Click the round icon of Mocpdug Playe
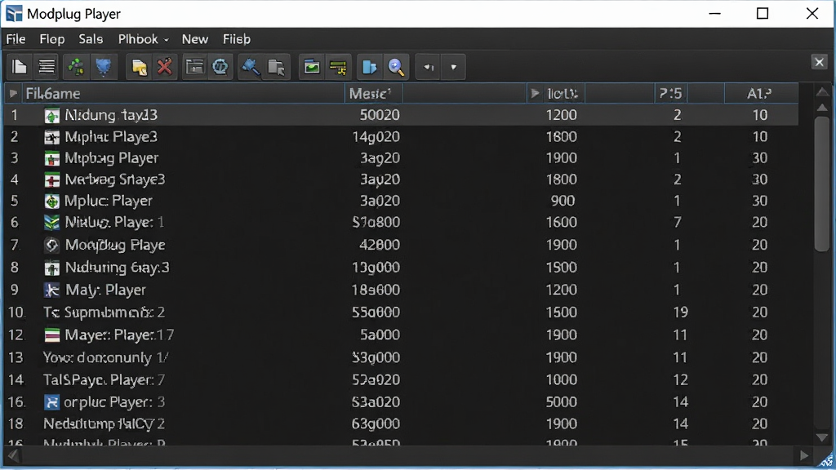836x470 pixels. [51, 245]
